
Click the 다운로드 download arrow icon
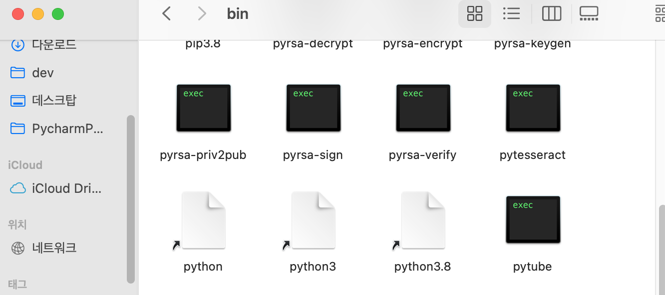18,45
